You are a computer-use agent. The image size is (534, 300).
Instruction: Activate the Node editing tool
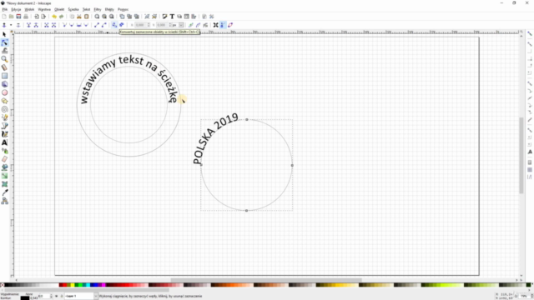(x=4, y=42)
